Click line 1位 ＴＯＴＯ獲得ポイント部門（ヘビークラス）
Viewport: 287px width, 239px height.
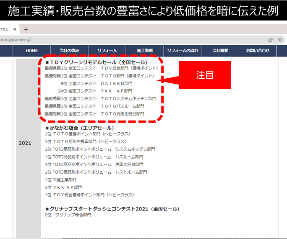click(88, 134)
